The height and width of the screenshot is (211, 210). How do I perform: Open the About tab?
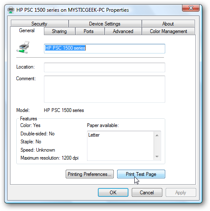168,23
